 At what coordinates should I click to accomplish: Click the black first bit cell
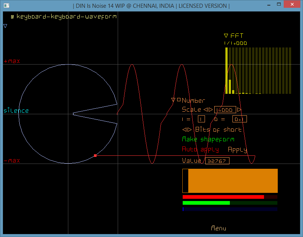coord(186,181)
